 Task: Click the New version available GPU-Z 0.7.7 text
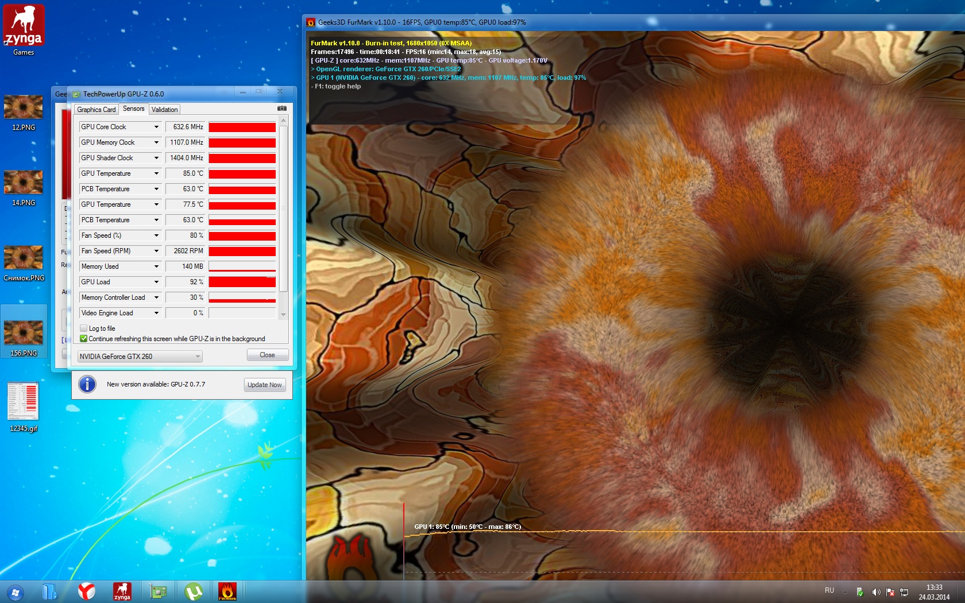pos(156,385)
